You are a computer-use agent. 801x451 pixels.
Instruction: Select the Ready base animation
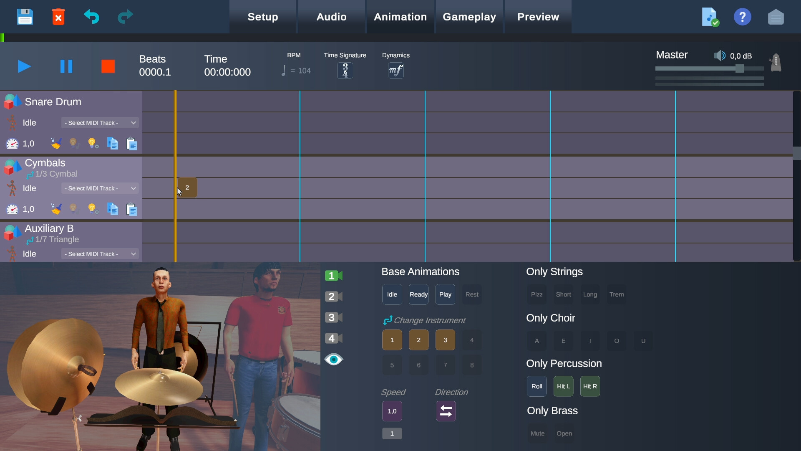418,294
